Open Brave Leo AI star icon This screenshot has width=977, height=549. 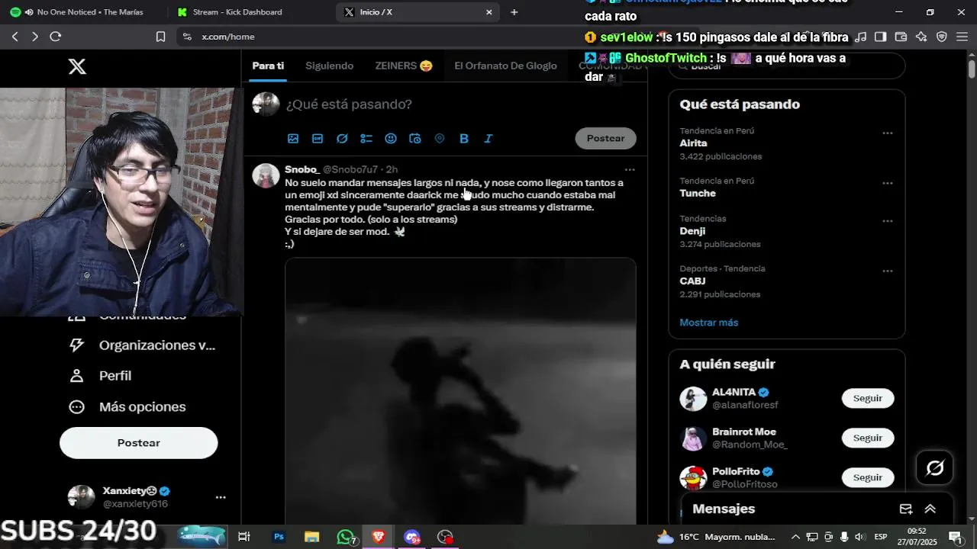(921, 37)
